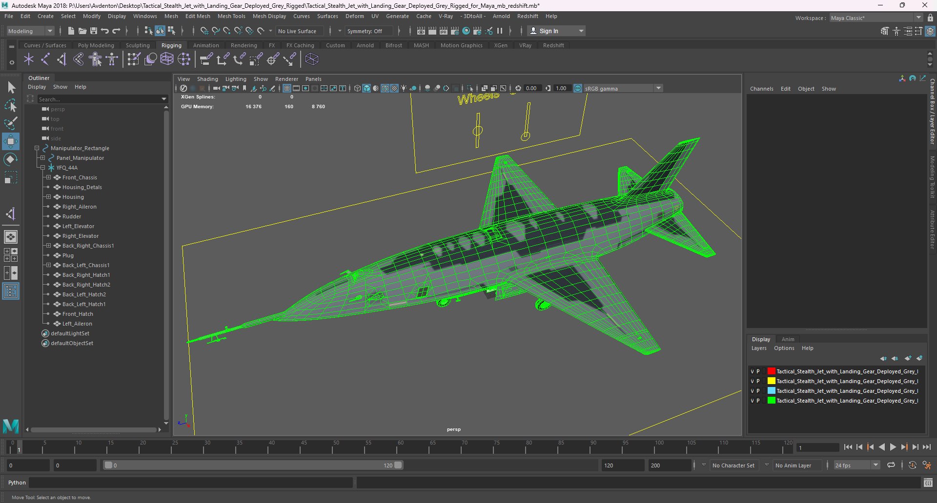Activate the Paint selection tool
The height and width of the screenshot is (503, 937).
[10, 123]
